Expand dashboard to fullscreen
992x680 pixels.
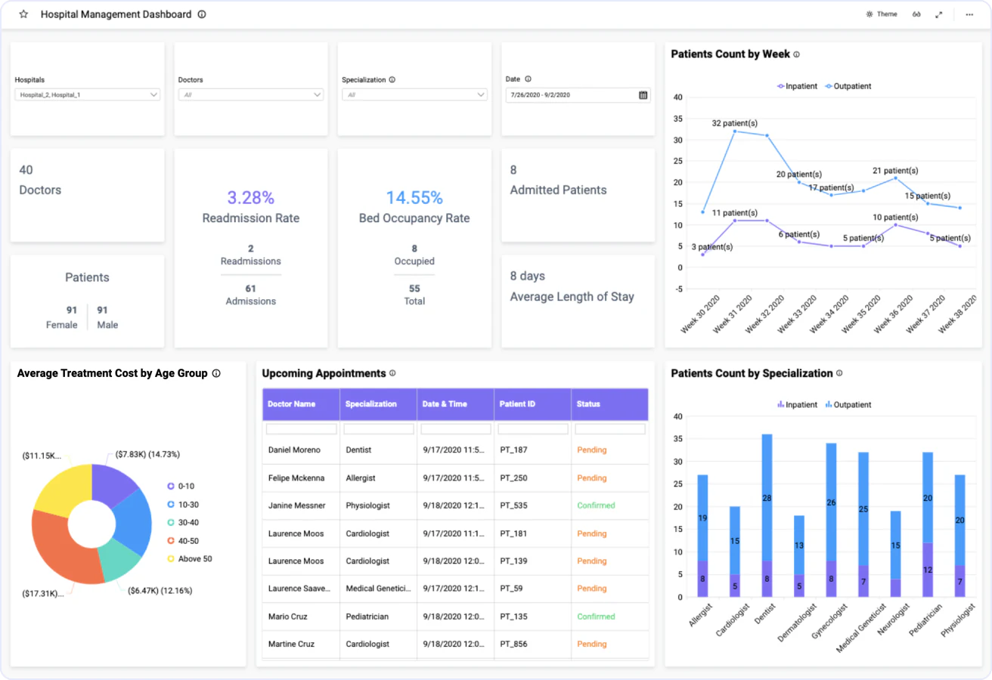click(x=939, y=14)
